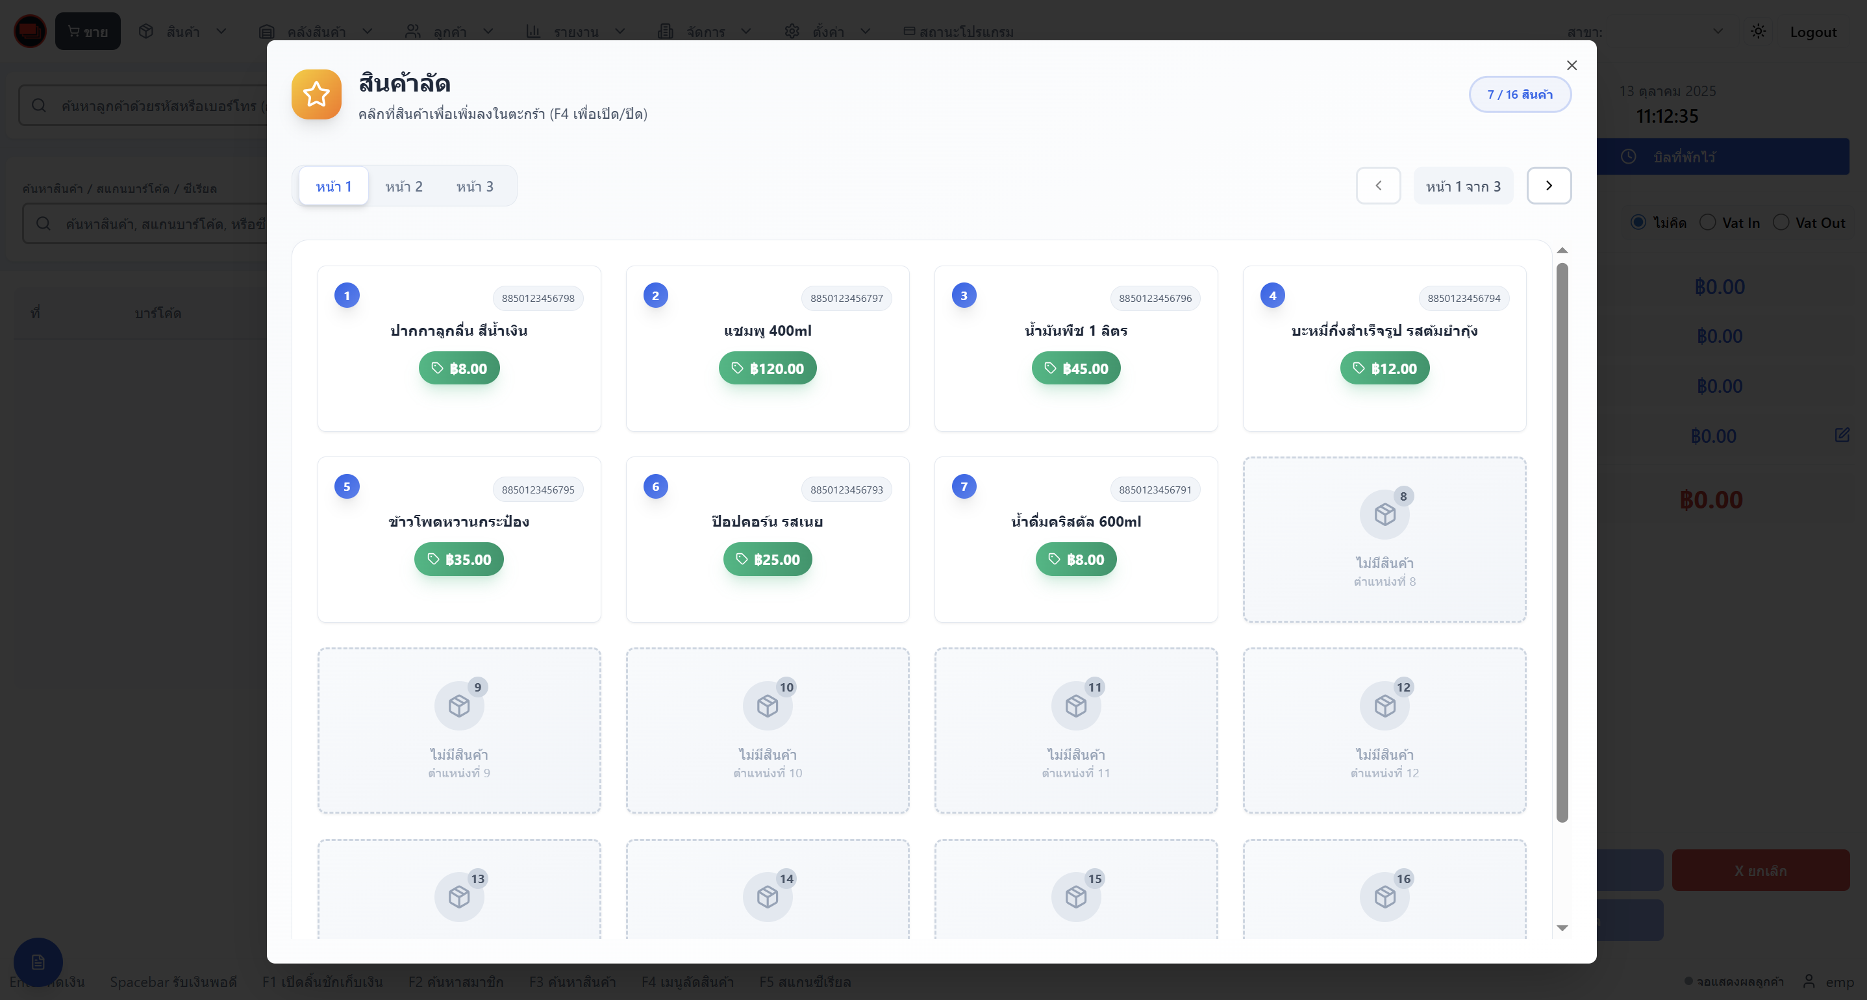This screenshot has width=1867, height=1000.
Task: Click the sun theme toggle icon
Action: 1759,31
